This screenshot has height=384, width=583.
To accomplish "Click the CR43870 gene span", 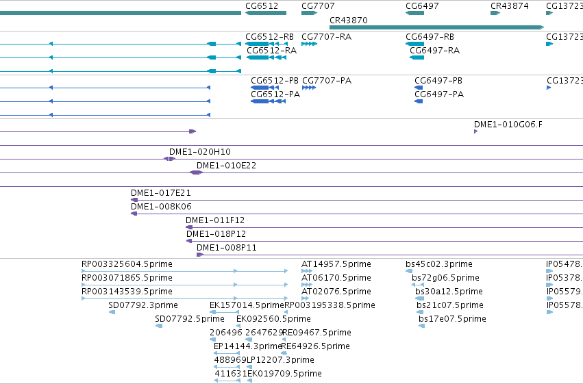I will [x=437, y=27].
